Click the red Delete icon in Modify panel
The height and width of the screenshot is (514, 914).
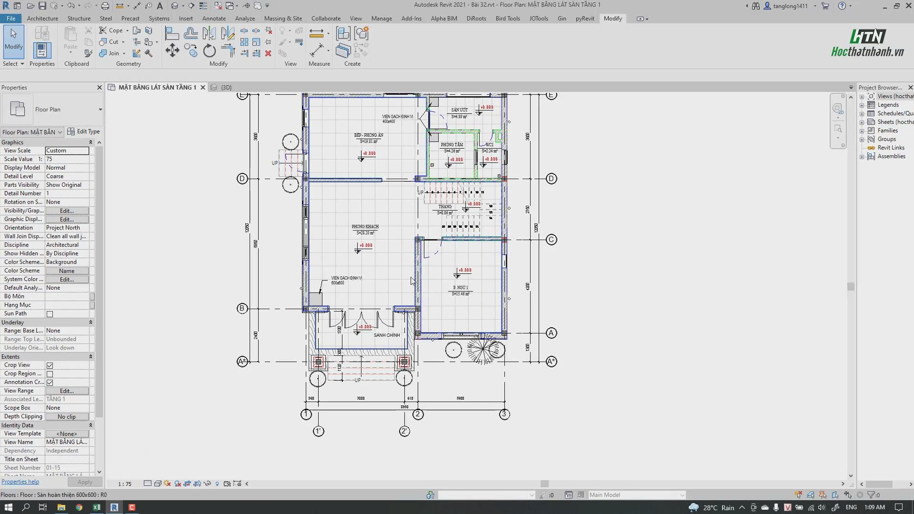268,53
